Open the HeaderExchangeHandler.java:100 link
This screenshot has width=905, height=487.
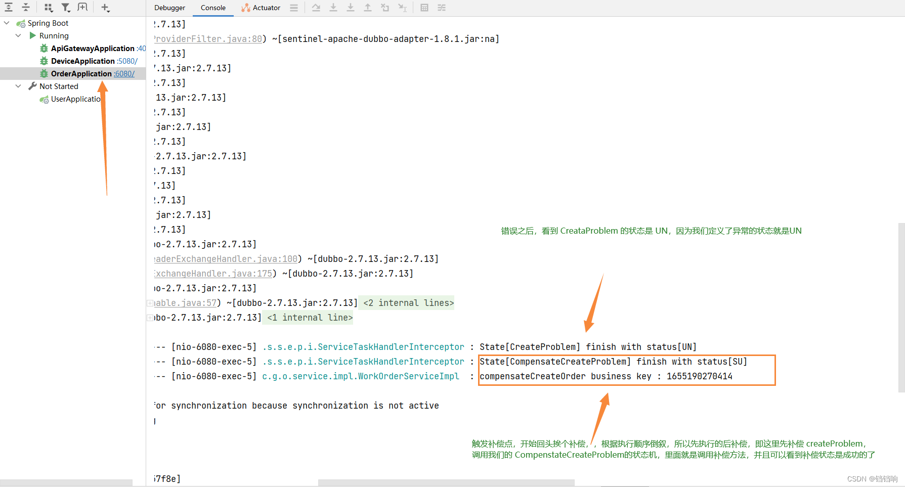click(x=226, y=259)
